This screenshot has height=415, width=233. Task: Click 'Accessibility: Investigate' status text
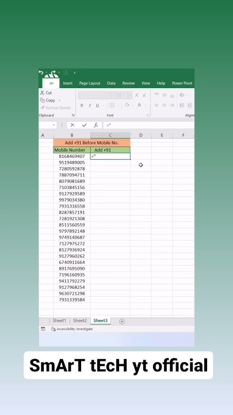point(75,329)
